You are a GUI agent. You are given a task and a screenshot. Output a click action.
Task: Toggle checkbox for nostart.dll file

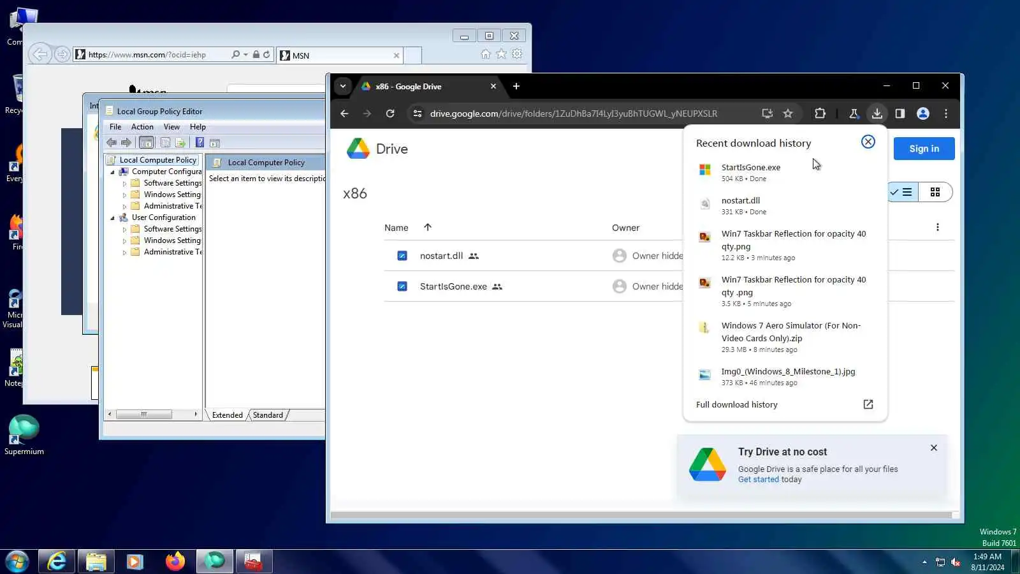coord(402,256)
